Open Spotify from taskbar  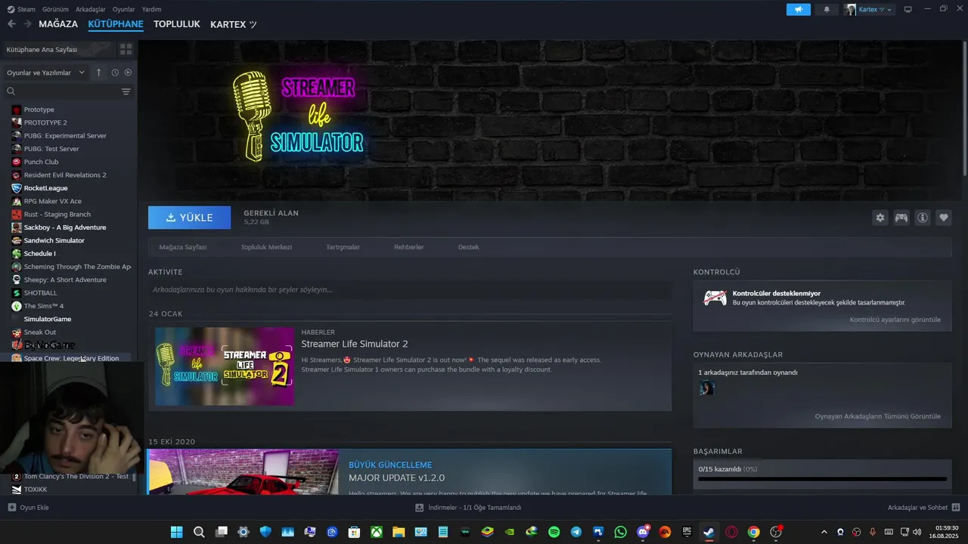[554, 532]
